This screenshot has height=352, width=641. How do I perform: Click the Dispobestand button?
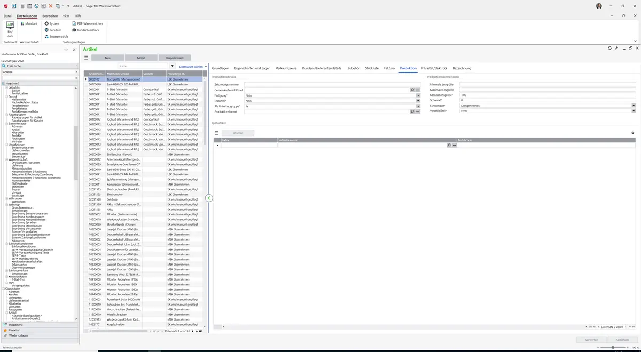click(x=175, y=58)
